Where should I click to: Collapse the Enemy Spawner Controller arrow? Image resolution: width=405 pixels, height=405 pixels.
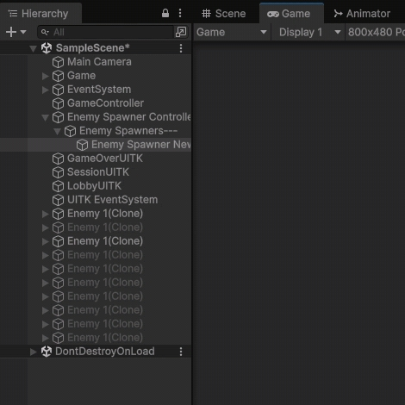(x=45, y=117)
